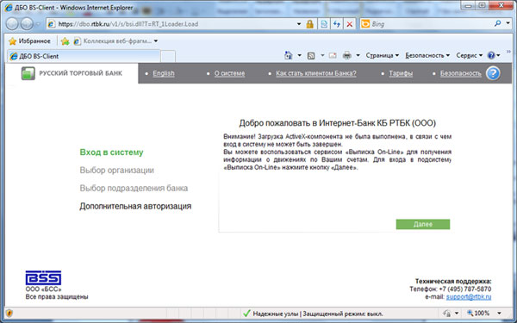Switch site language via English link
Image resolution: width=517 pixels, height=323 pixels.
tap(164, 73)
